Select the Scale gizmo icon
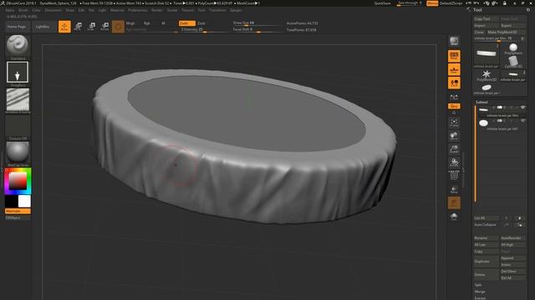This screenshot has height=300, width=535. coord(91,27)
